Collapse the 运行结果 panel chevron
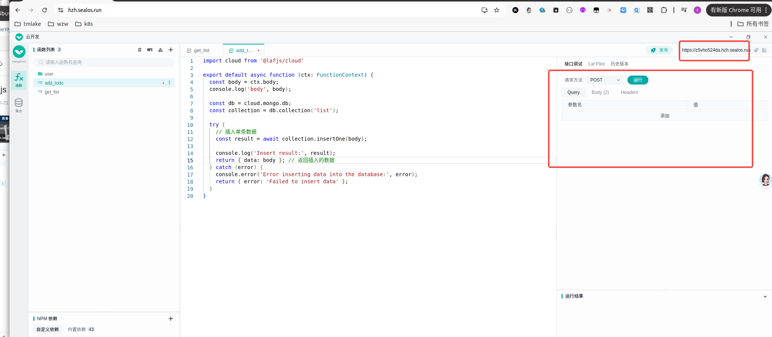The image size is (772, 337). 765,297
